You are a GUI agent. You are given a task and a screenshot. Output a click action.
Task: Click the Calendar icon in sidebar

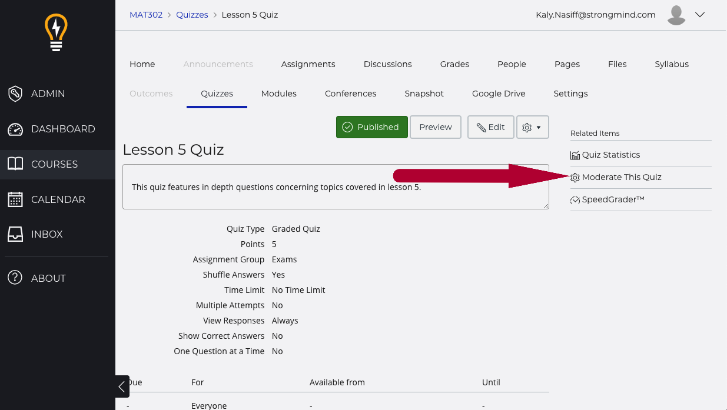(x=15, y=199)
